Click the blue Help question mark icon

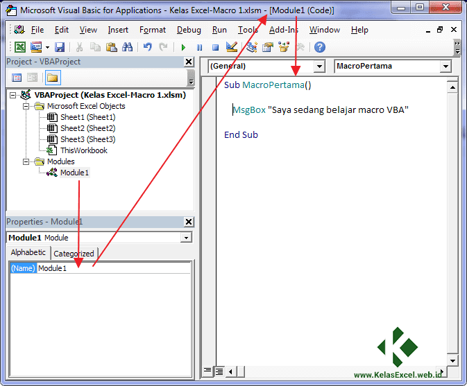320,47
